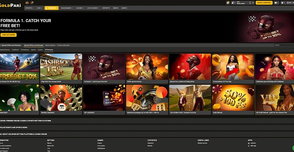Open footer Results link
The image size is (294, 152).
(x=150, y=146)
